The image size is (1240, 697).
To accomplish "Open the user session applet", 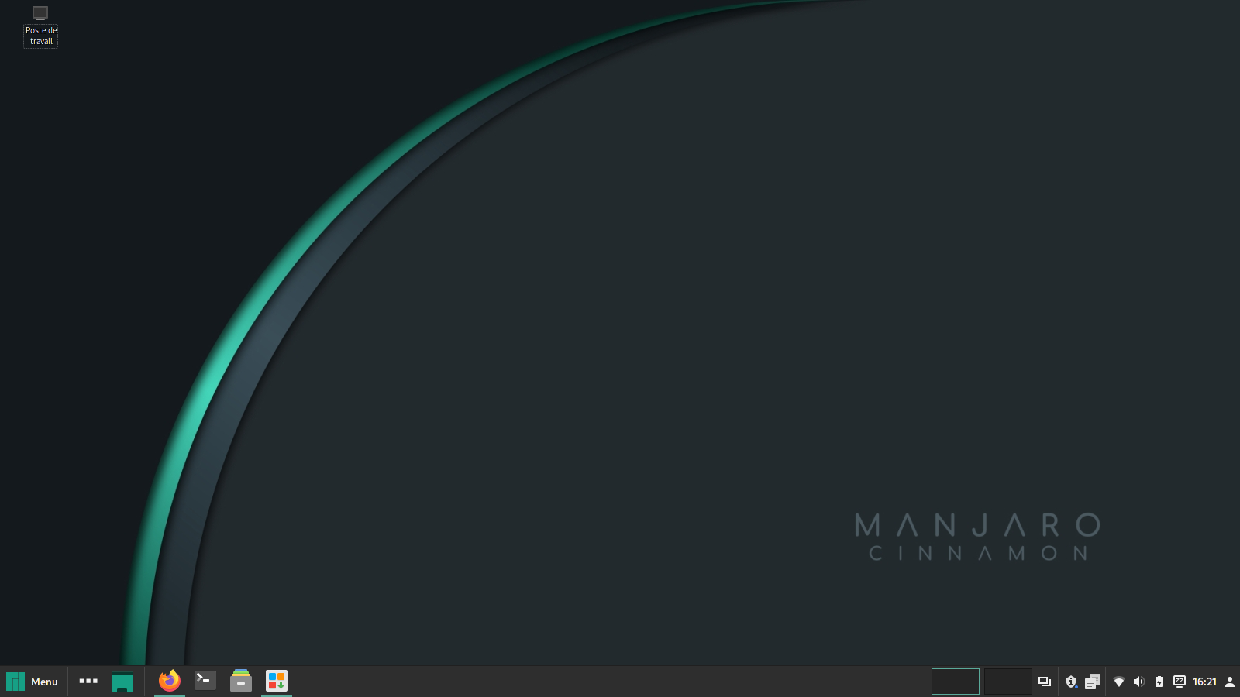I will point(1230,682).
